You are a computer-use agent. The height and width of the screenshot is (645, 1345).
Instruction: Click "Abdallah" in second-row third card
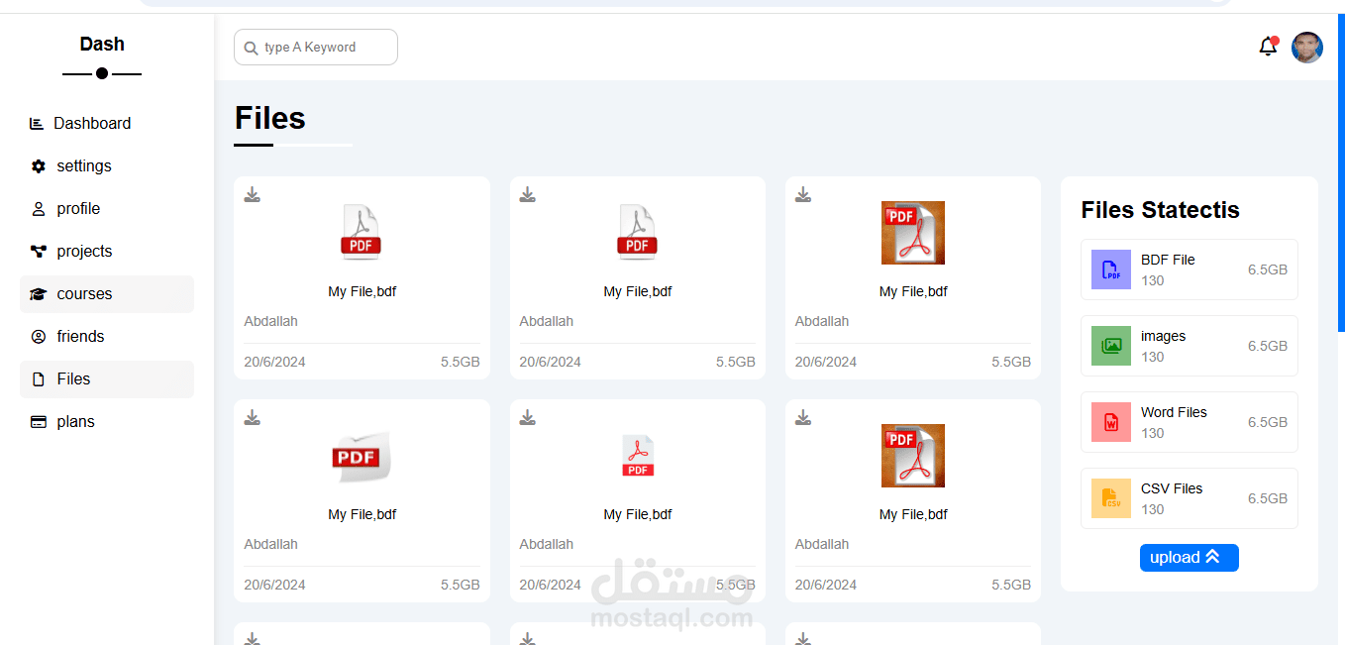[x=821, y=544]
